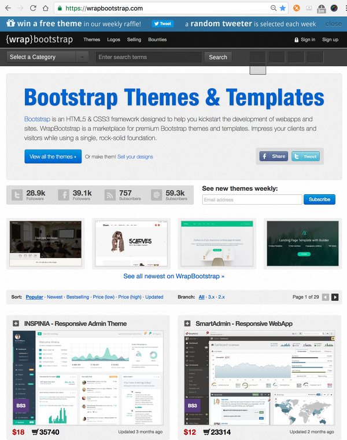Click the Sign up link
Image resolution: width=347 pixels, height=440 pixels.
tap(330, 39)
